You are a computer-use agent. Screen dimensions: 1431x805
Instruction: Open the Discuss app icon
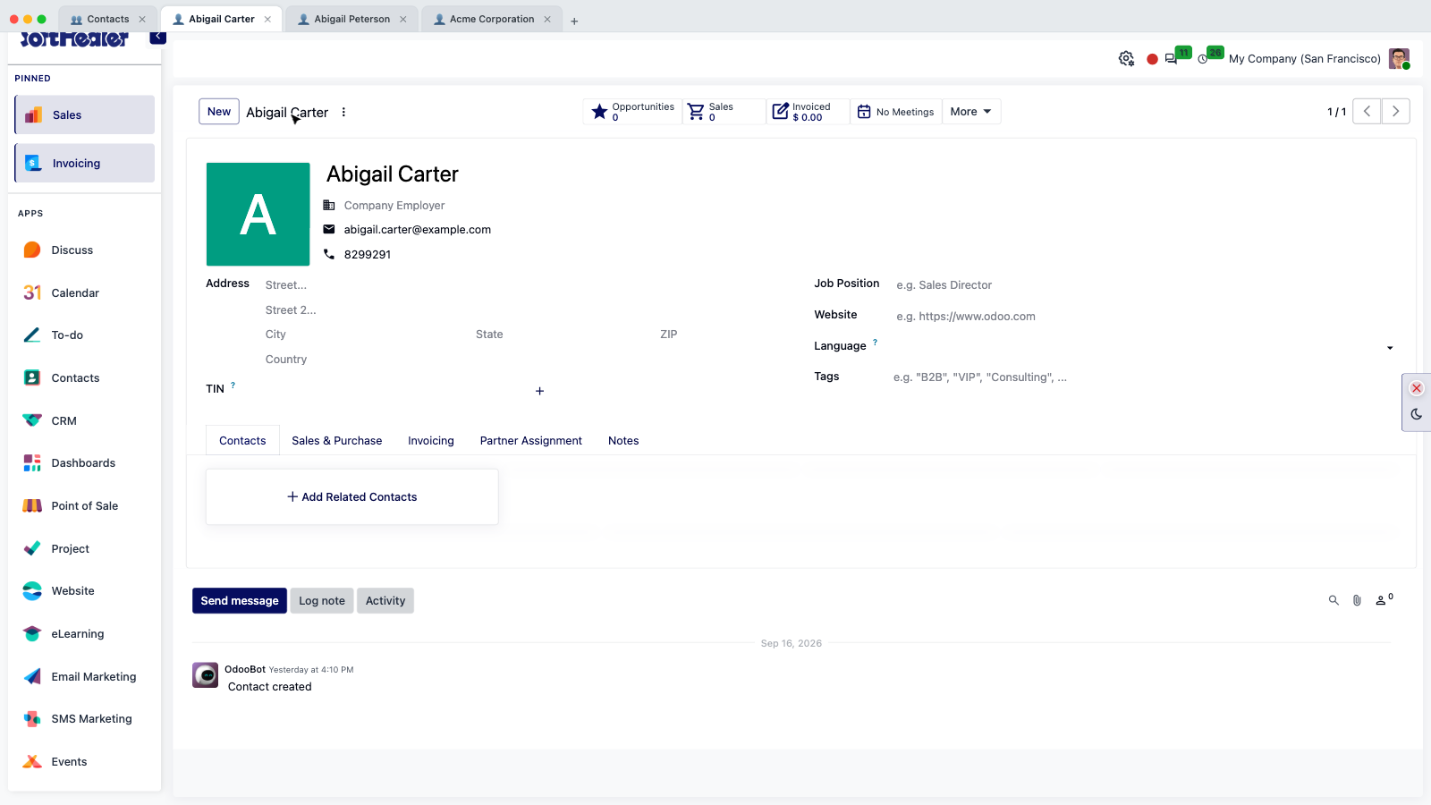tap(32, 250)
